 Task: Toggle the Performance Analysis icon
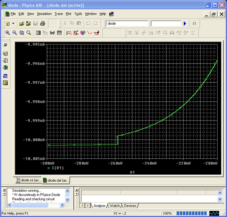(52, 33)
